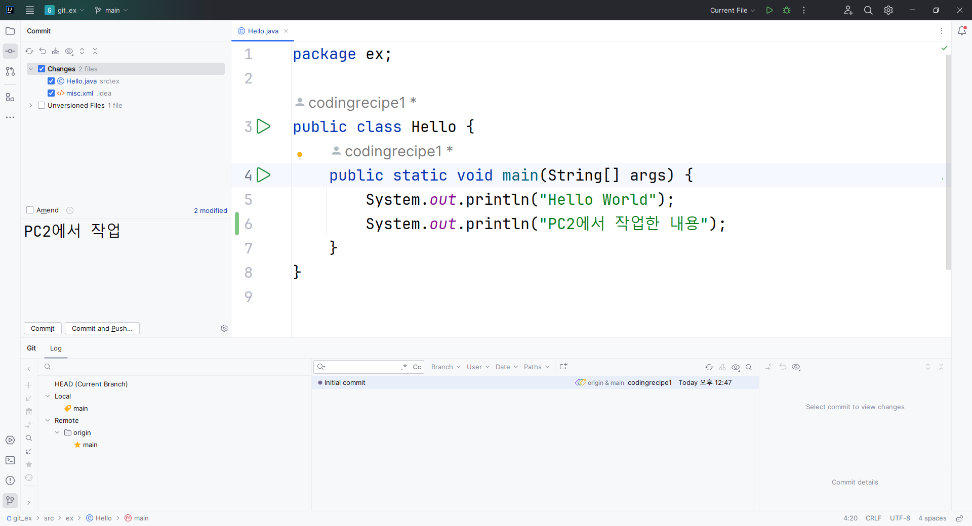Image resolution: width=972 pixels, height=526 pixels.
Task: Check the Unversioned Files checkbox
Action: click(x=42, y=105)
